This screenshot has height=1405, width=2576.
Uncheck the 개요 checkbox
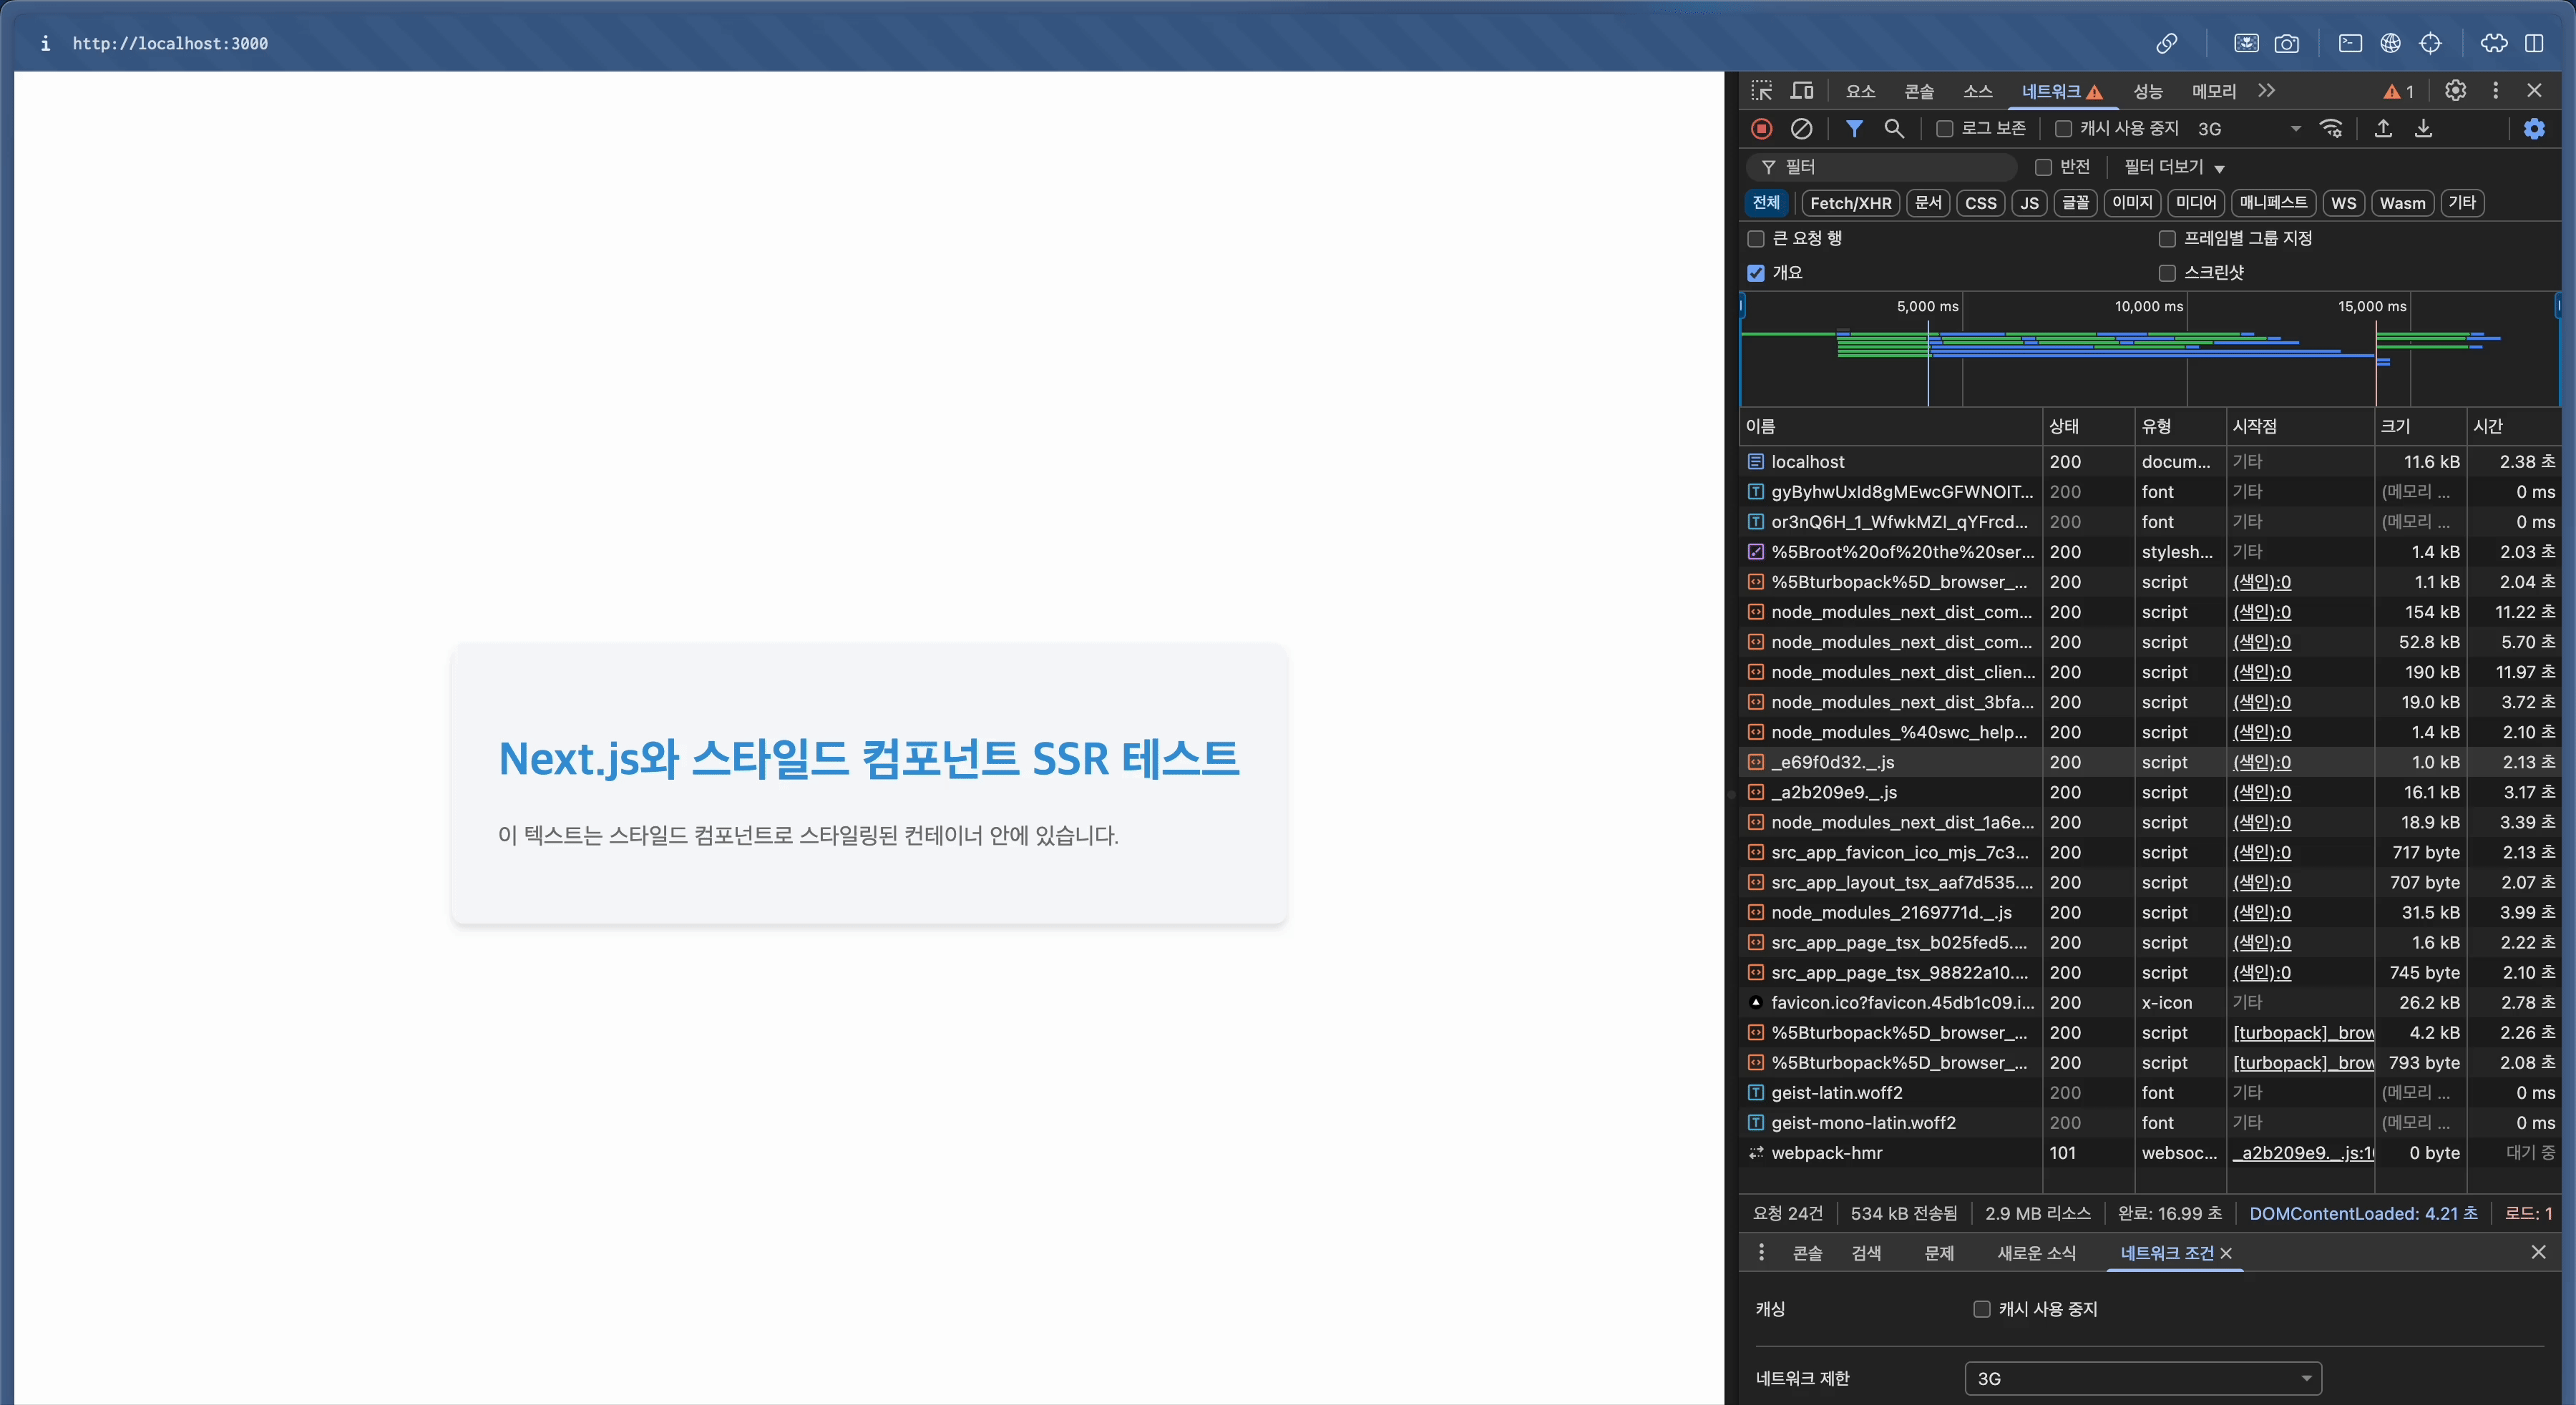click(x=1755, y=273)
